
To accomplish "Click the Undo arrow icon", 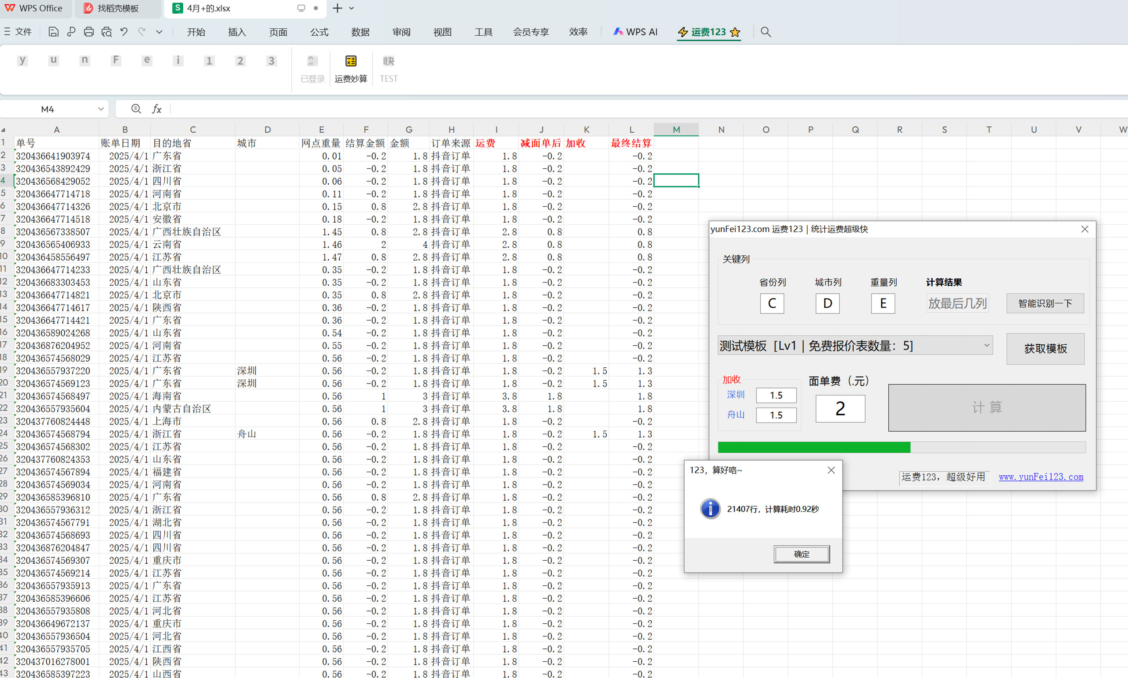I will (124, 32).
